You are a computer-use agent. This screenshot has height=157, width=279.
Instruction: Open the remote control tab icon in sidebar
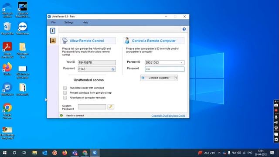pos(53,31)
